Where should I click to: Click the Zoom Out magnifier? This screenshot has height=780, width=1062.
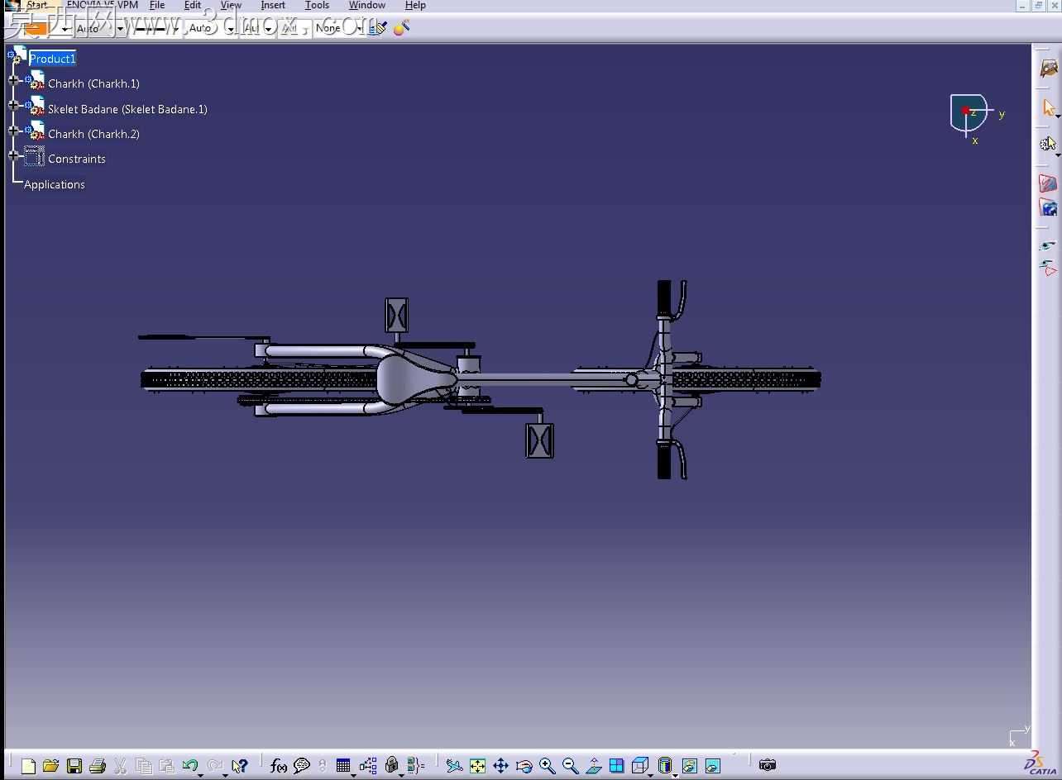click(570, 766)
